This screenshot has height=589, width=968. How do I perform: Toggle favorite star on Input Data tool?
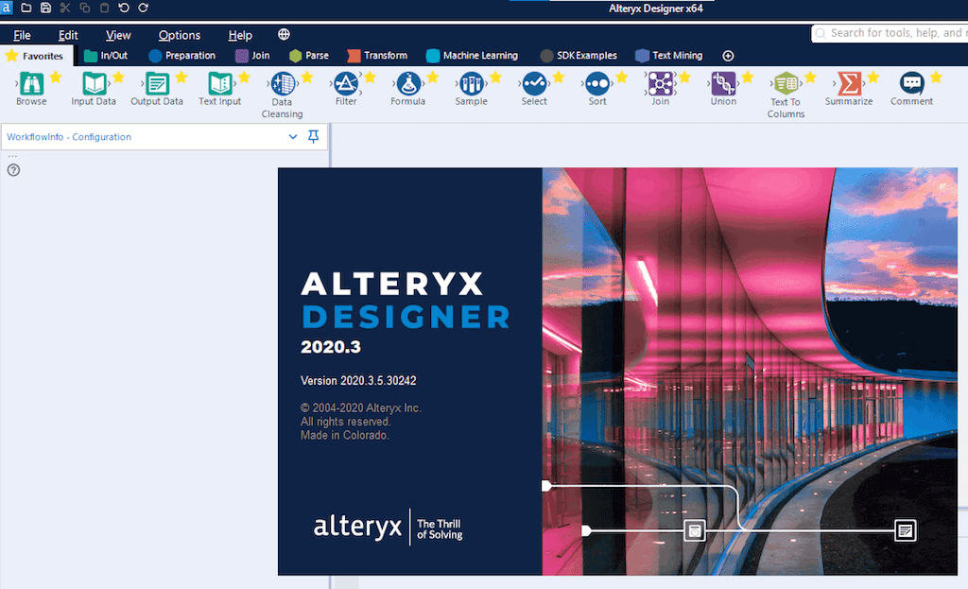pyautogui.click(x=118, y=78)
